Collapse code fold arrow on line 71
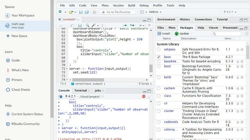This screenshot has height=140, width=250. pyautogui.click(x=67, y=69)
